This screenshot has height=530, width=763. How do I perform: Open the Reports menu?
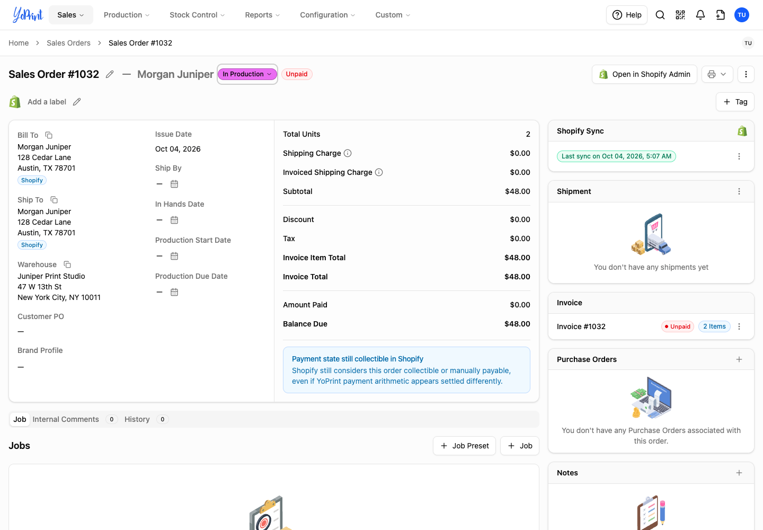(262, 15)
